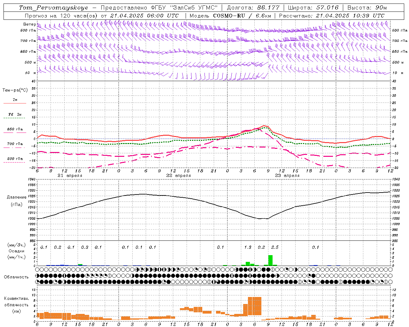Click the station name Tom_Pervomayskoye in header

[x=53, y=8]
